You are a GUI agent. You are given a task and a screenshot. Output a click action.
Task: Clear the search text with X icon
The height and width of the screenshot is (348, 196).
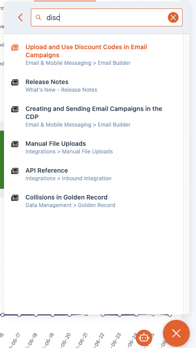click(x=173, y=17)
